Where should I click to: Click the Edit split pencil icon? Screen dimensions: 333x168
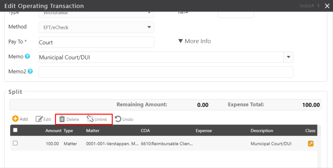pos(39,119)
